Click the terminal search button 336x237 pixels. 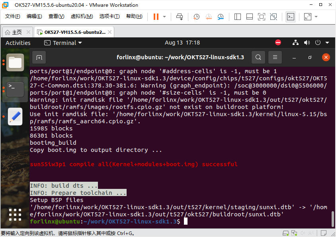pos(258,57)
